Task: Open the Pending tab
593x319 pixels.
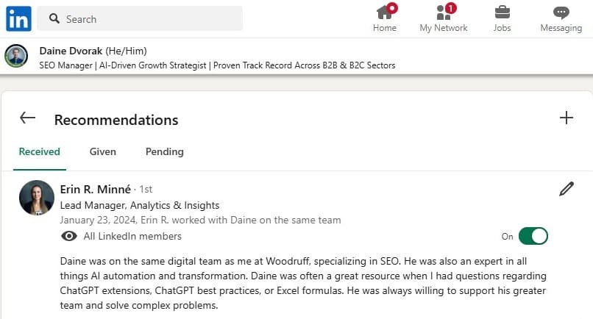Action: pos(165,151)
